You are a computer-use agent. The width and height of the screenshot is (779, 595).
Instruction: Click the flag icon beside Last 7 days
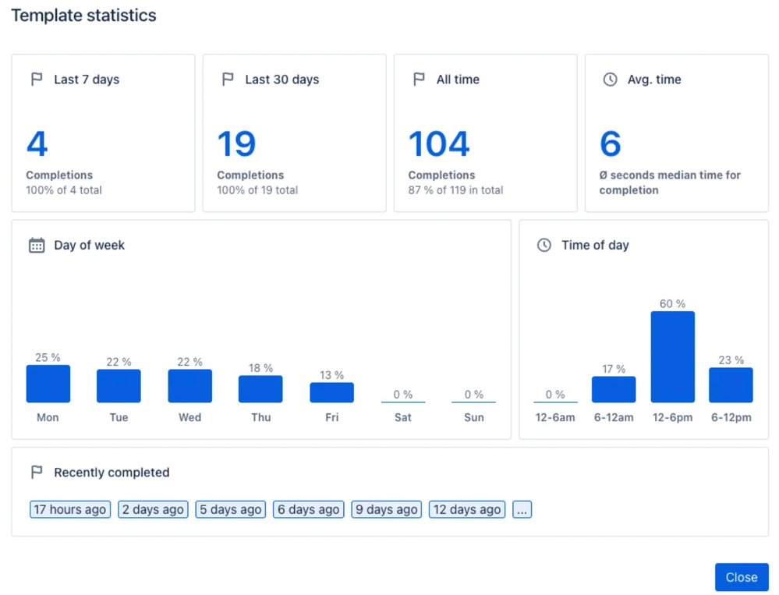[37, 80]
